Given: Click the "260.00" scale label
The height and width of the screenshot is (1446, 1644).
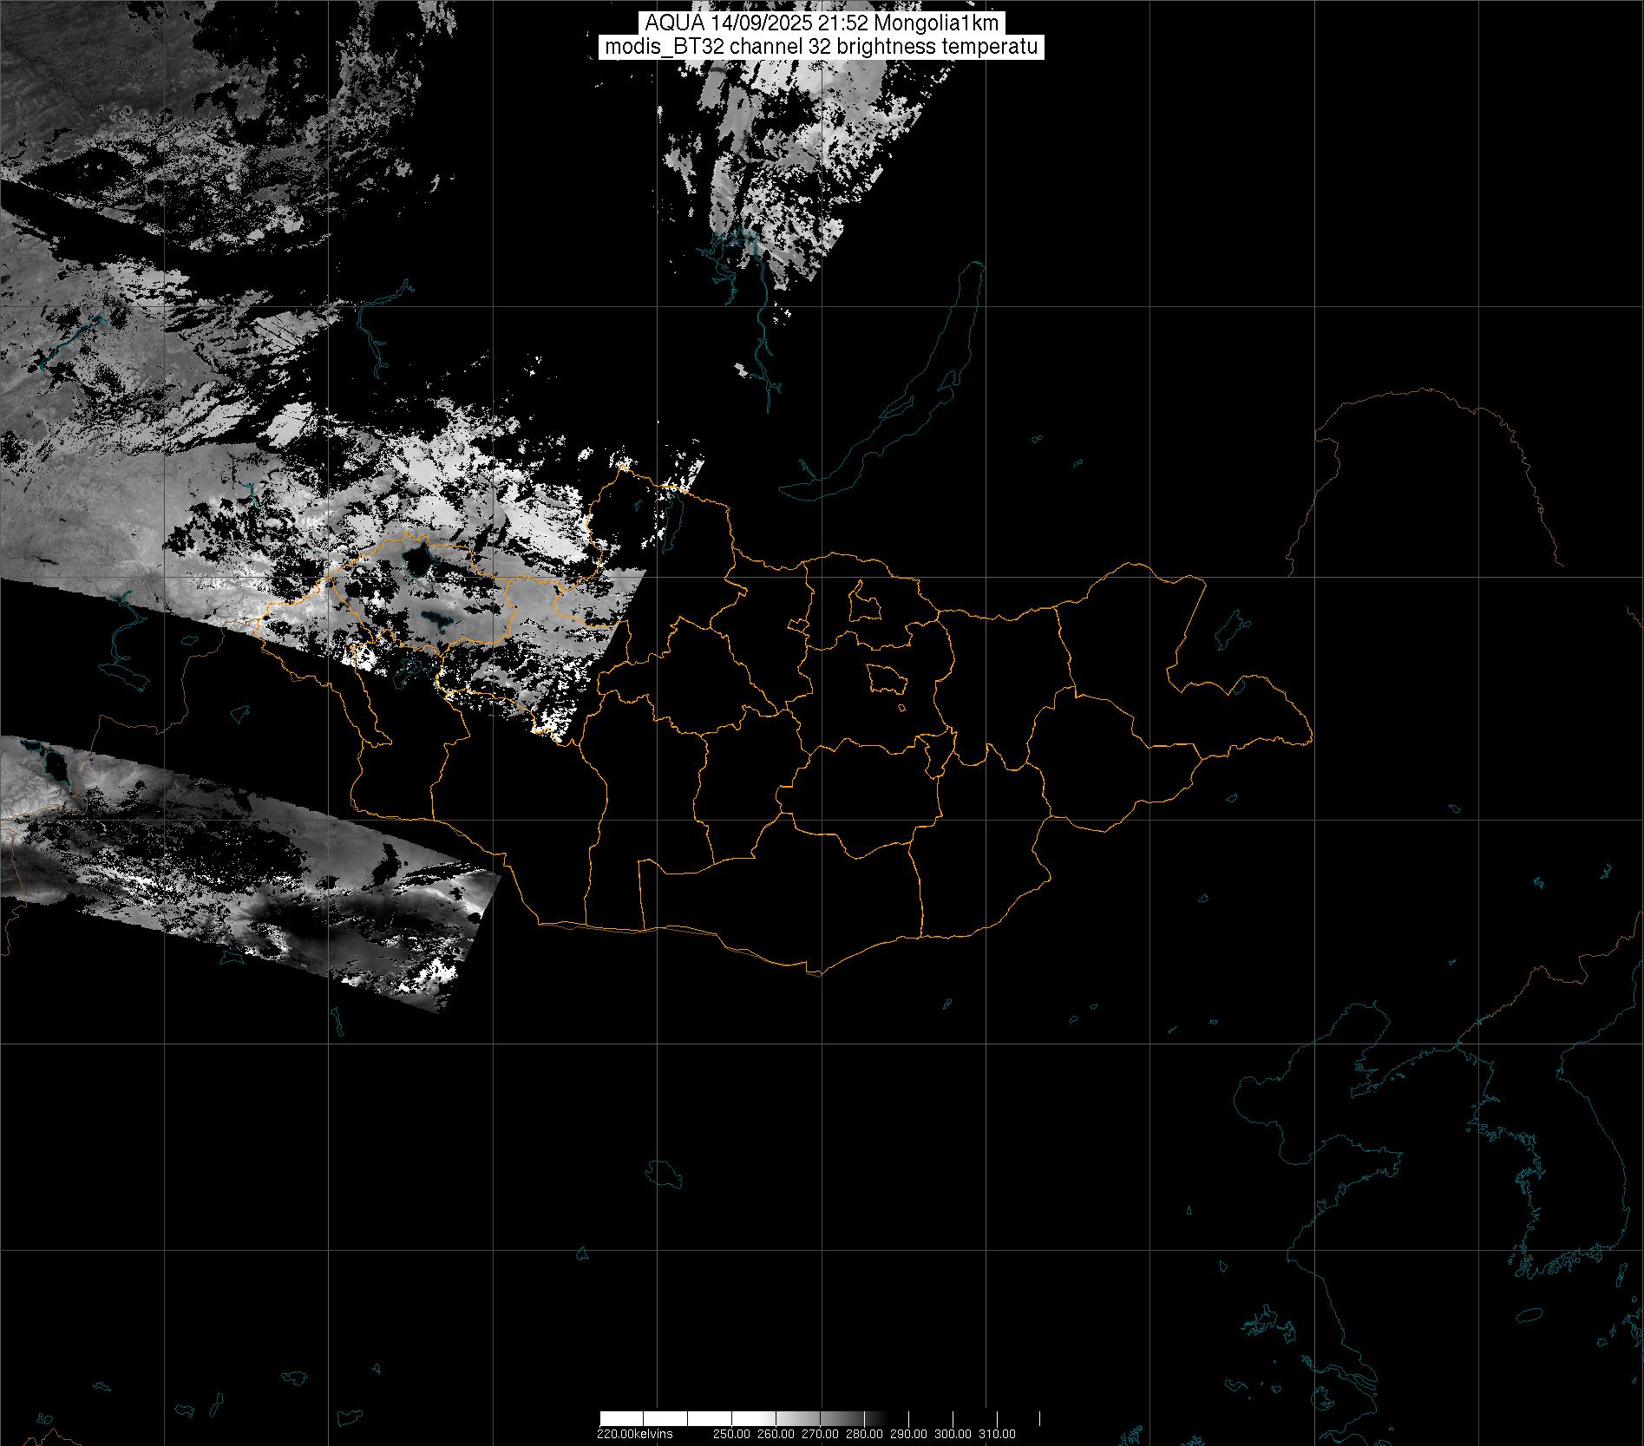Looking at the screenshot, I should click(x=776, y=1434).
